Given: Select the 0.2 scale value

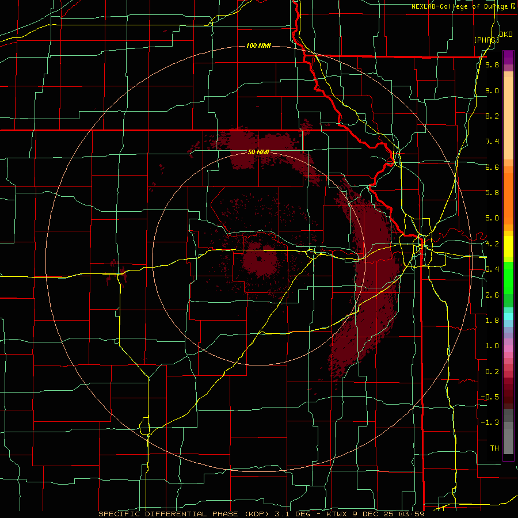Looking at the screenshot, I should point(492,372).
